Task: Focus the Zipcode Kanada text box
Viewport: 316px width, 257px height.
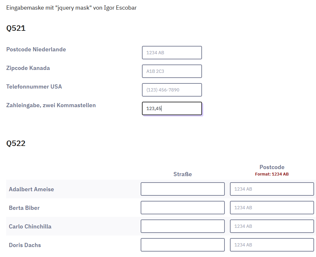Action: point(172,71)
